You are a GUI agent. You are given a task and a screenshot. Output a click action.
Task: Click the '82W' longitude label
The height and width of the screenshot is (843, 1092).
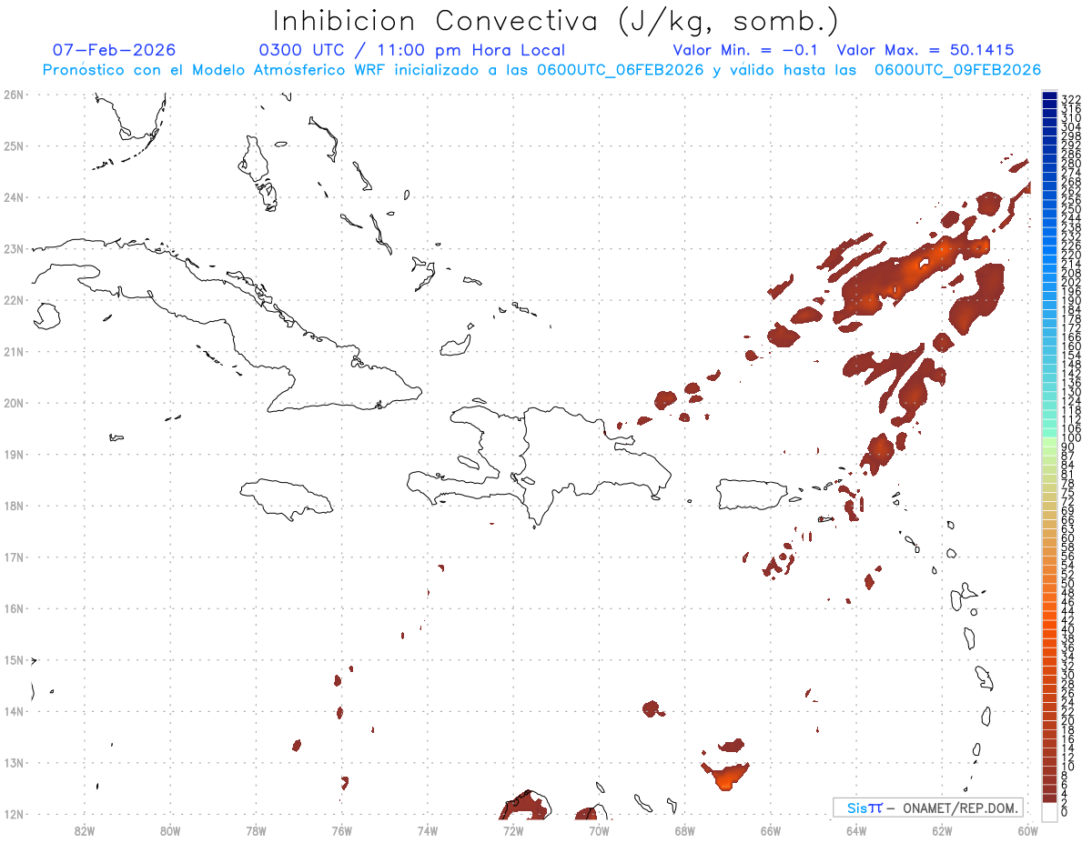(x=85, y=830)
